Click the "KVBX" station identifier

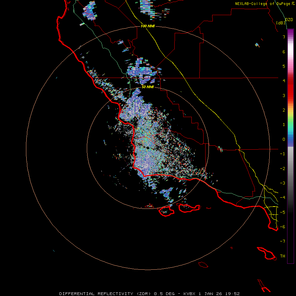(x=189, y=294)
